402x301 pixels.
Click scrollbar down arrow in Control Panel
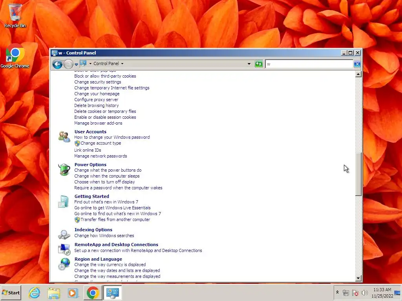point(358,278)
